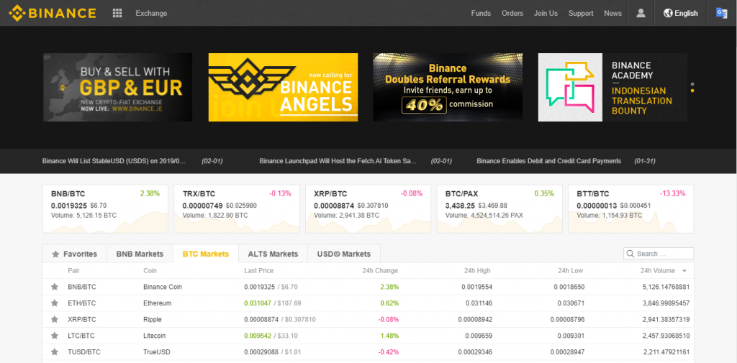Sort by 24h High column header

(x=477, y=271)
